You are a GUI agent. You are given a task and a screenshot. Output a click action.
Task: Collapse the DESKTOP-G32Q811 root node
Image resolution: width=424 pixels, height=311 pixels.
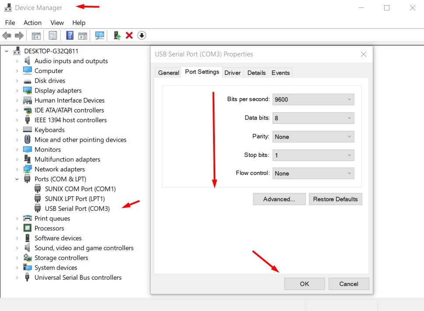pyautogui.click(x=7, y=51)
